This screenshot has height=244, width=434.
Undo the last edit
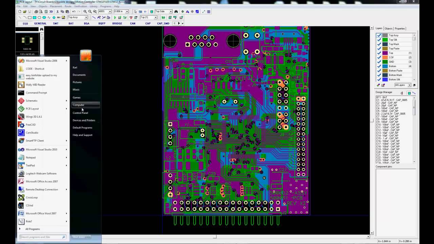pyautogui.click(x=74, y=12)
